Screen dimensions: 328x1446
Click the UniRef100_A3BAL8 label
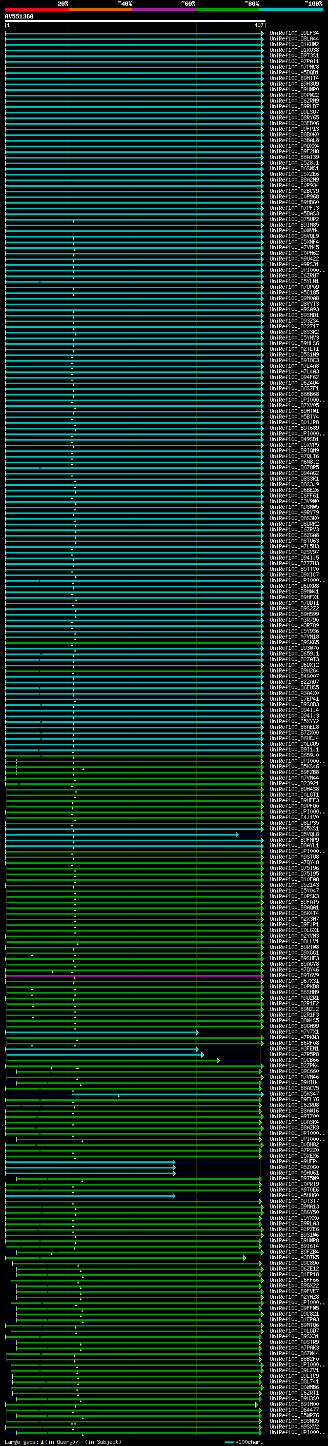294,141
